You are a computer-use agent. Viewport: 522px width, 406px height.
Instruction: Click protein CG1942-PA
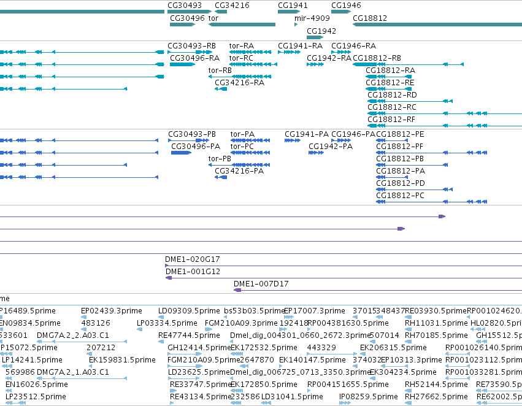[x=331, y=147]
